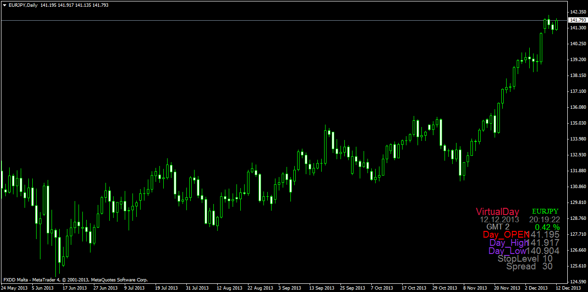
Task: Click the GMT 2 label
Action: (497, 227)
